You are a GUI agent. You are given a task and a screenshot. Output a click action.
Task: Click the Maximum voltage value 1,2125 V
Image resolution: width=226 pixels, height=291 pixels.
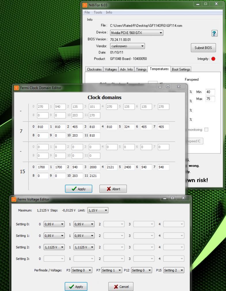coord(43,210)
